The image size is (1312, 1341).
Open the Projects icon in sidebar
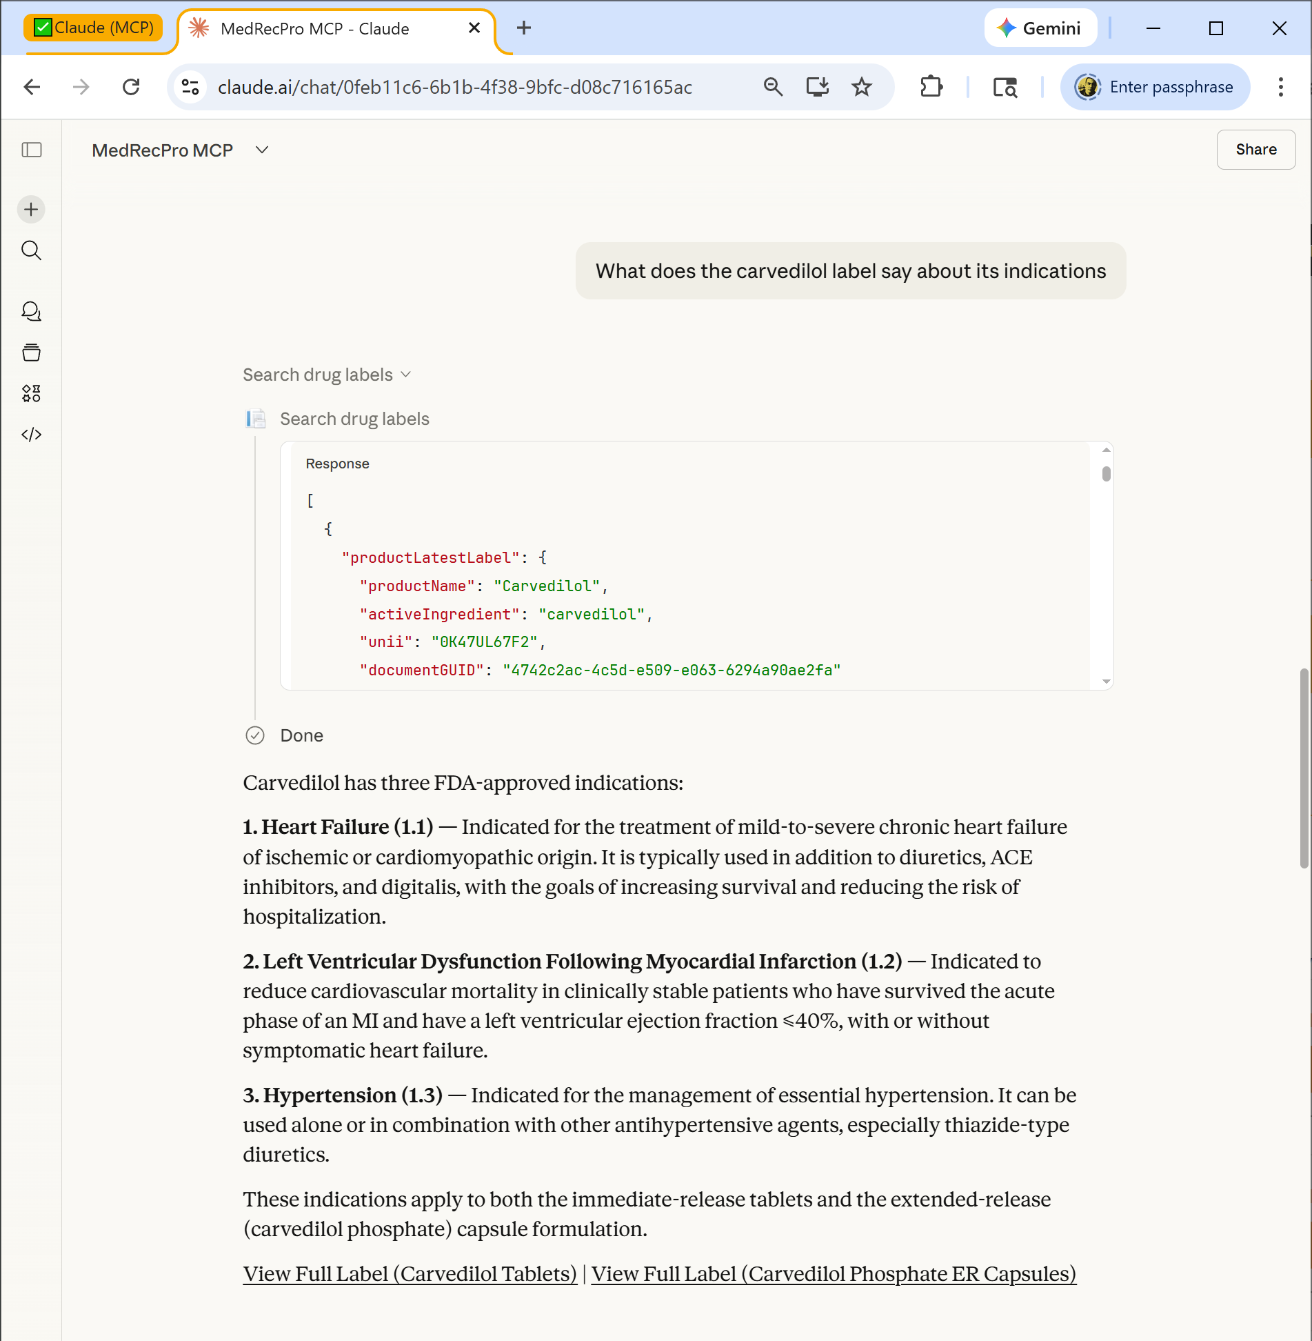pos(32,352)
